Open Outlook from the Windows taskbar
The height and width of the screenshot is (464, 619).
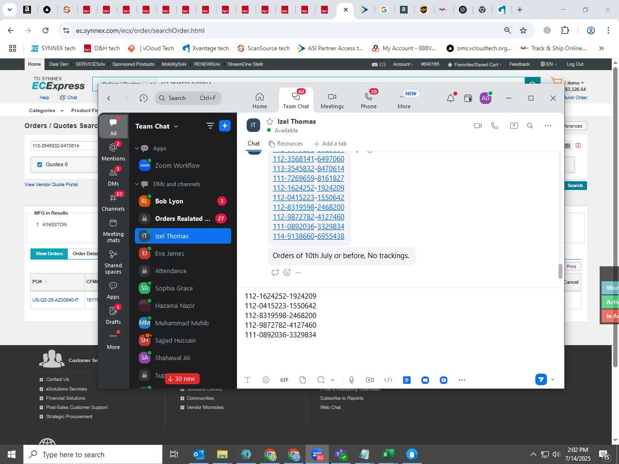click(x=199, y=454)
